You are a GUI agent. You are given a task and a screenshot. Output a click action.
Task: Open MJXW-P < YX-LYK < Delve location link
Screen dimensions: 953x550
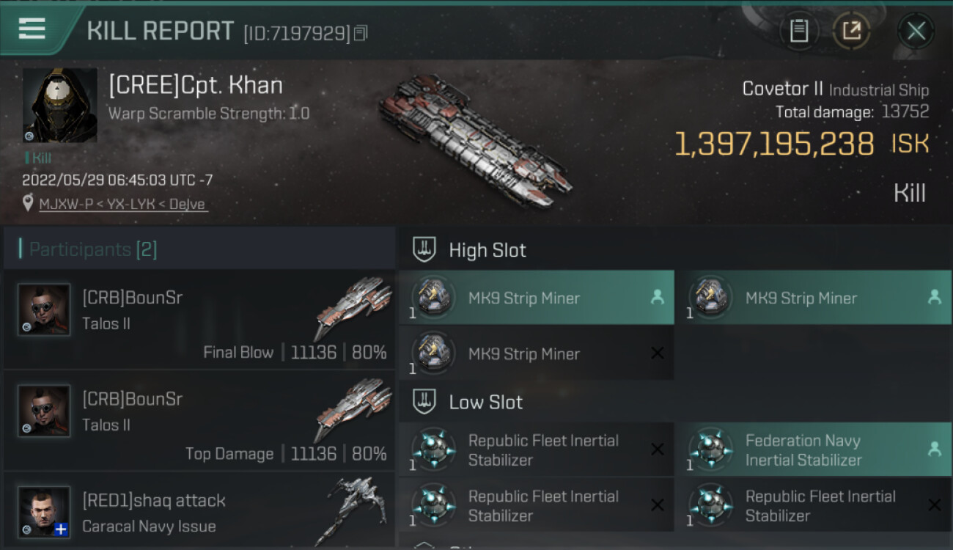pos(122,204)
